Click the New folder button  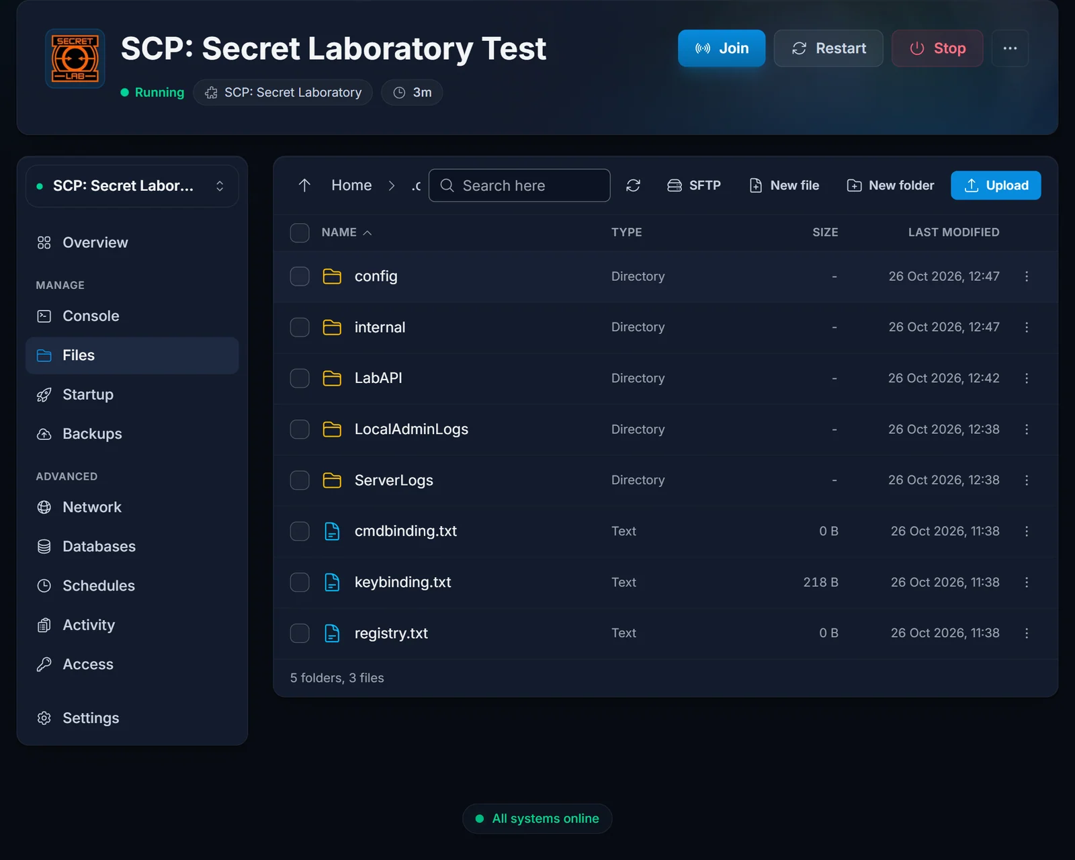coord(890,185)
